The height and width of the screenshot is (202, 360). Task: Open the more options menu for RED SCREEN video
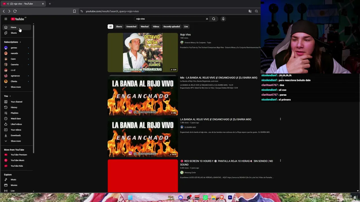280,161
